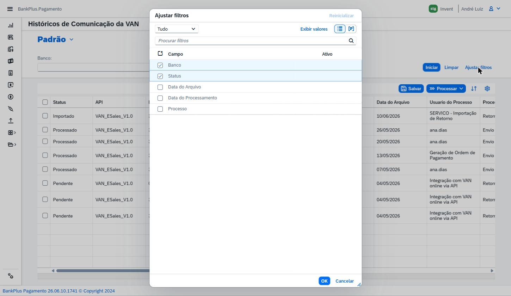Open the hamburger navigation menu
Image resolution: width=511 pixels, height=296 pixels.
click(x=10, y=9)
